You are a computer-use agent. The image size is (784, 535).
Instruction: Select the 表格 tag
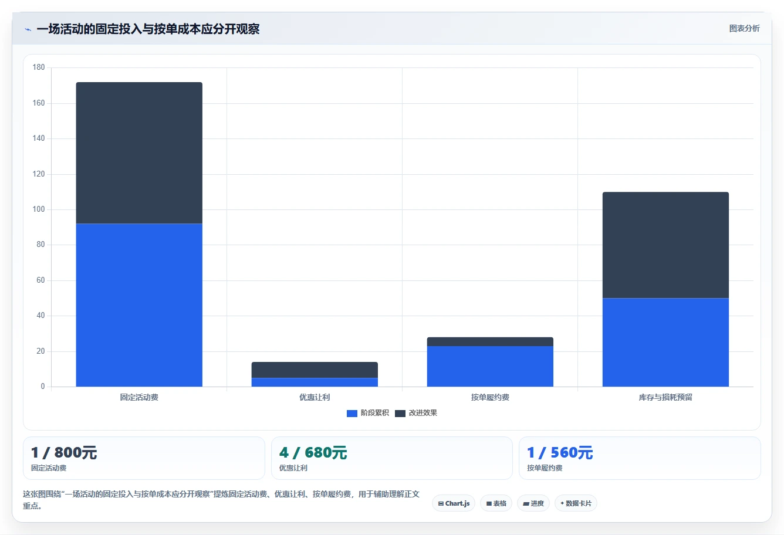496,503
